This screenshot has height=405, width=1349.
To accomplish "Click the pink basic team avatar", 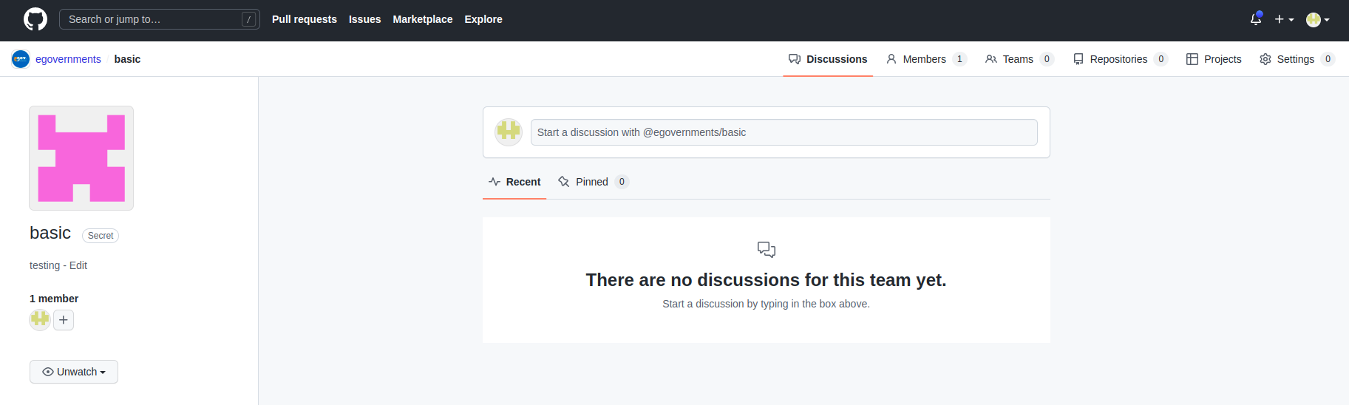I will pyautogui.click(x=81, y=158).
